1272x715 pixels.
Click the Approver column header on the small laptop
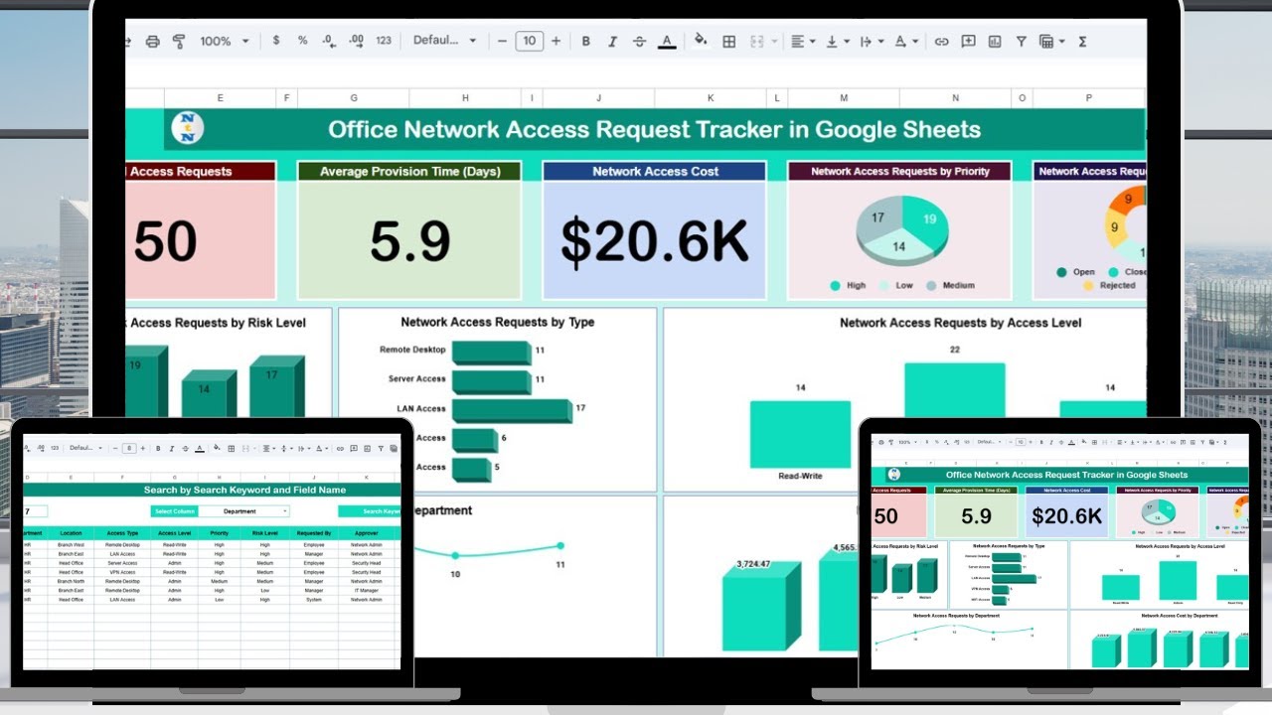point(366,533)
